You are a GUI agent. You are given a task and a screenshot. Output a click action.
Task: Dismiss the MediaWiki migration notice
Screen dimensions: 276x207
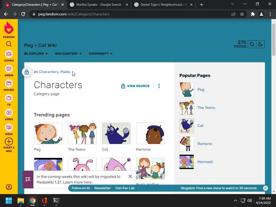130,176
